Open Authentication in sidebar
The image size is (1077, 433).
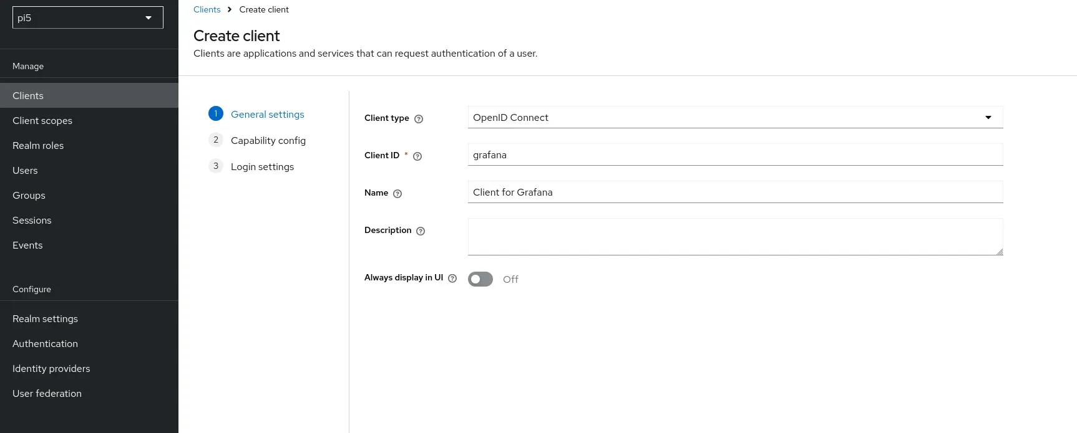click(x=89, y=343)
